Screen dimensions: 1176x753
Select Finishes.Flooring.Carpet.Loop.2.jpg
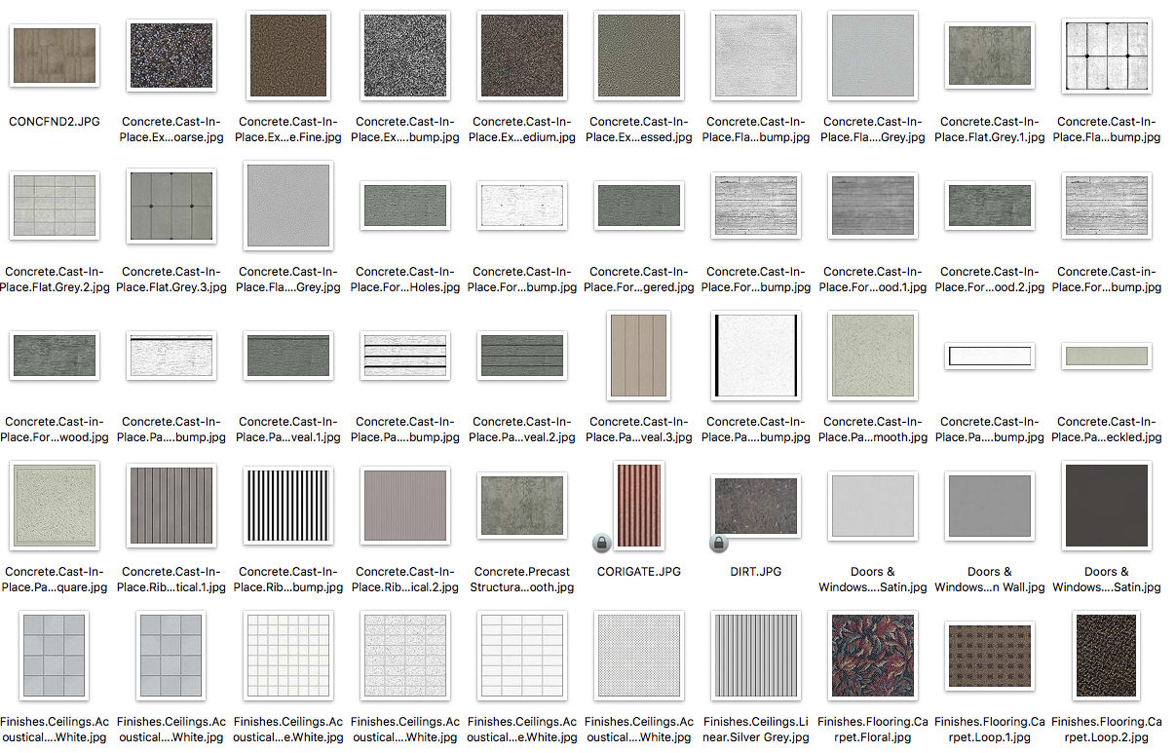(1107, 656)
